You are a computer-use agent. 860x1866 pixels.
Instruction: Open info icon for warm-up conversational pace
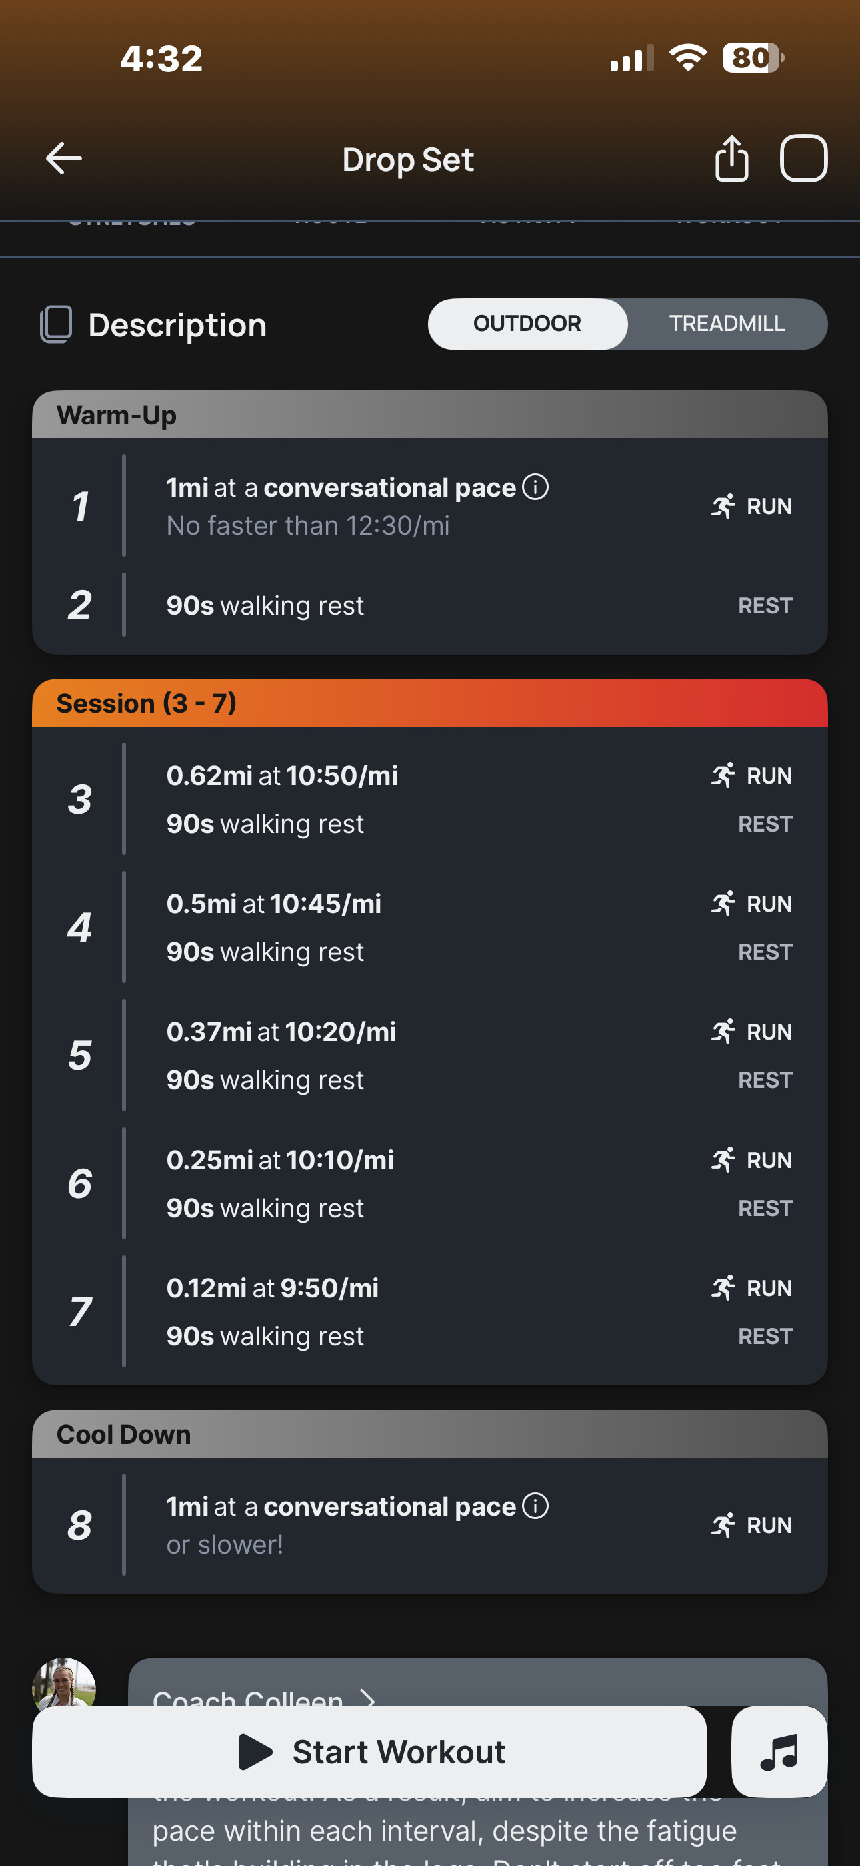click(x=536, y=487)
